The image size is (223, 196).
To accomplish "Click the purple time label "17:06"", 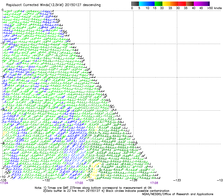I will click(x=154, y=183).
